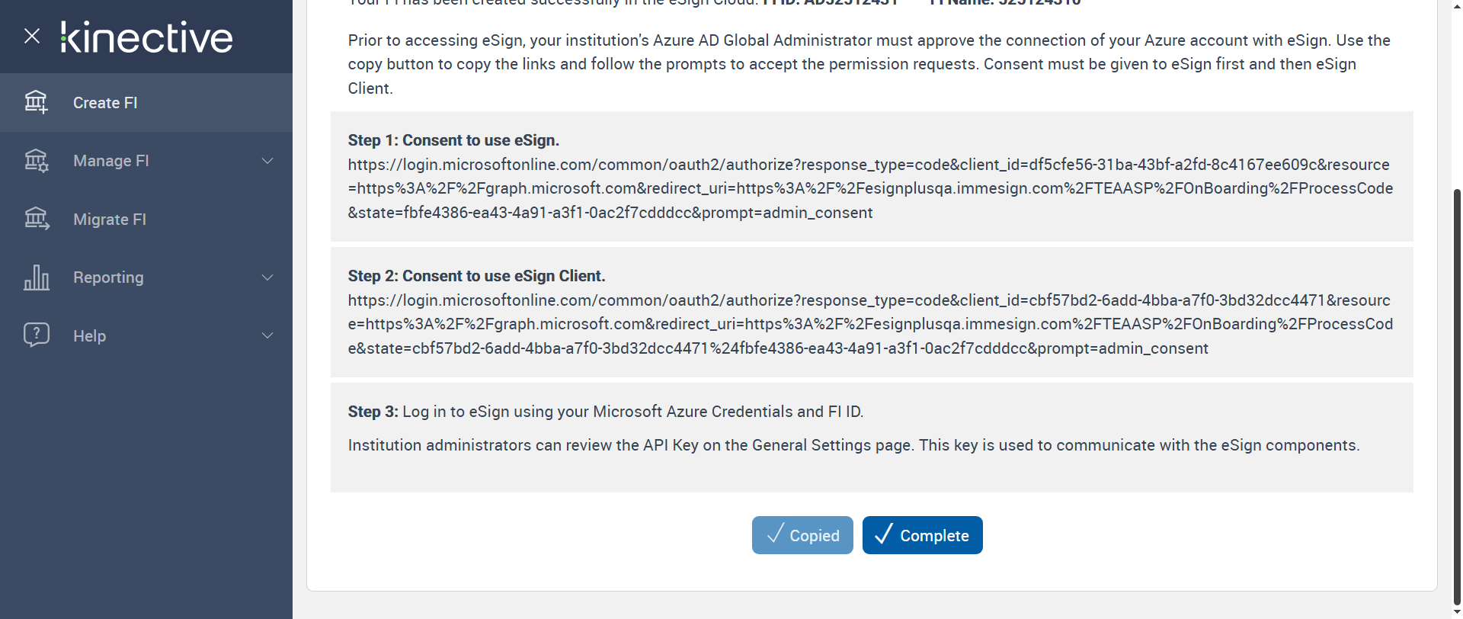1463x619 pixels.
Task: Click the scrollbar down arrow
Action: click(1457, 612)
